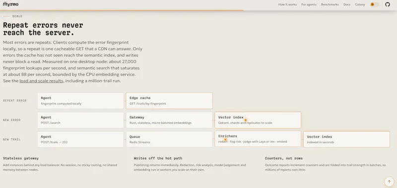Click the 'SCALE' section label
397x188 pixels.
[x=17, y=16]
